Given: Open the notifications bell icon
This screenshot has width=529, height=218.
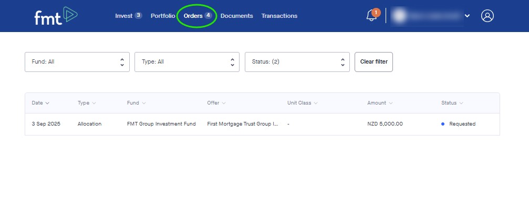Looking at the screenshot, I should point(371,16).
